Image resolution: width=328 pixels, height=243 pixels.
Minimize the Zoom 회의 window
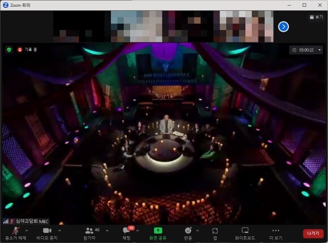tap(290, 5)
